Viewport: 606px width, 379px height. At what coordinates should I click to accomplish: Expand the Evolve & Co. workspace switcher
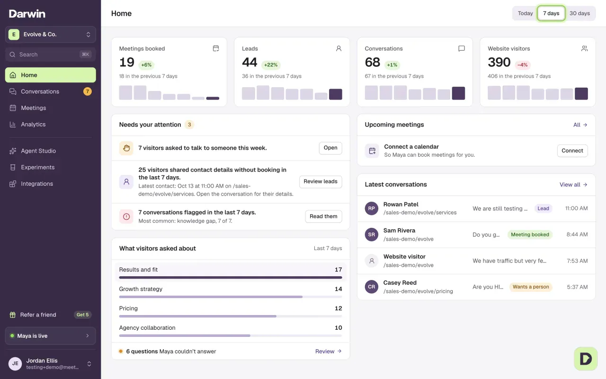51,34
